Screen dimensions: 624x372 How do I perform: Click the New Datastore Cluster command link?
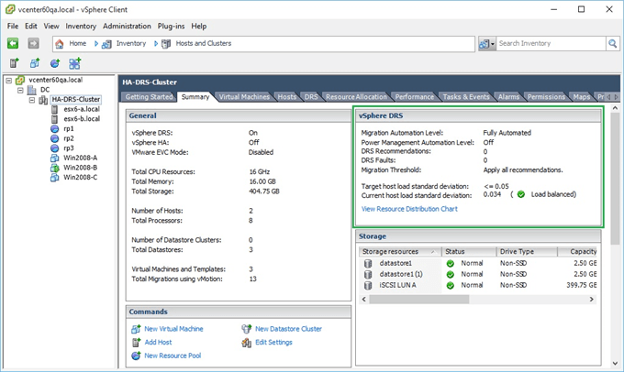288,329
